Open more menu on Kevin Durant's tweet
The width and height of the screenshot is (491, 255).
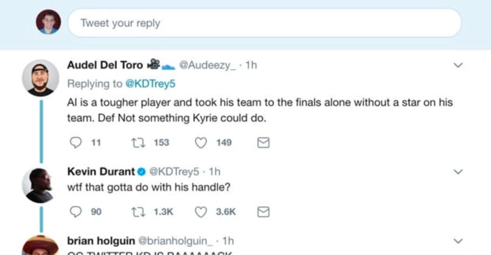coord(458,172)
